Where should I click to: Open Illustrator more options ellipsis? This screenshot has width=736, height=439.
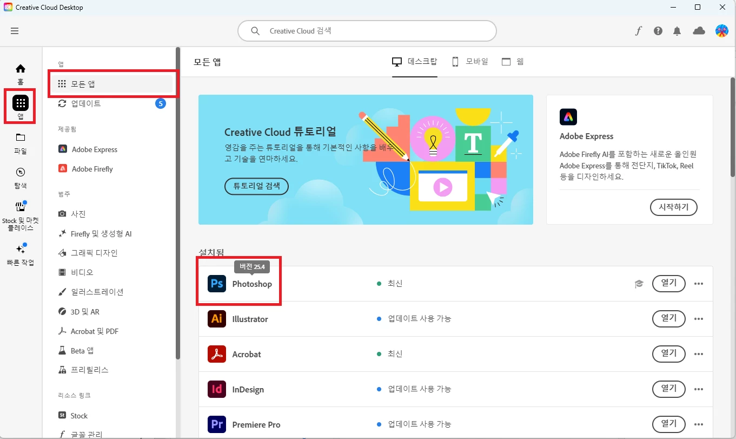(x=699, y=319)
